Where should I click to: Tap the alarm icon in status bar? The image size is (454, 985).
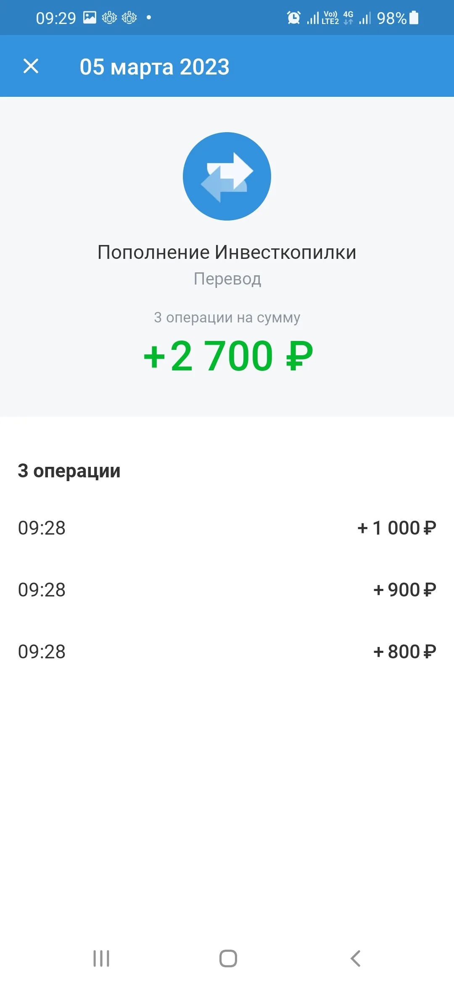click(x=293, y=18)
